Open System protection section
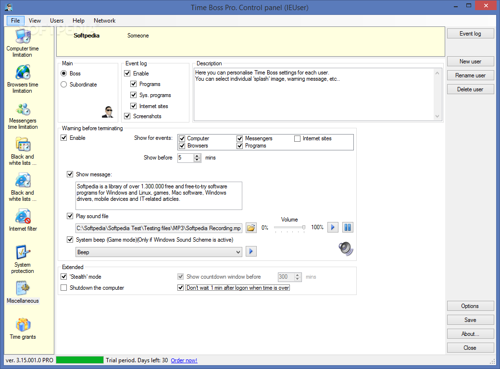 23,259
